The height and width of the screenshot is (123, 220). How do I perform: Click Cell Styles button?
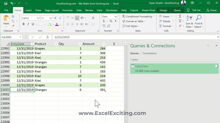tap(131, 26)
